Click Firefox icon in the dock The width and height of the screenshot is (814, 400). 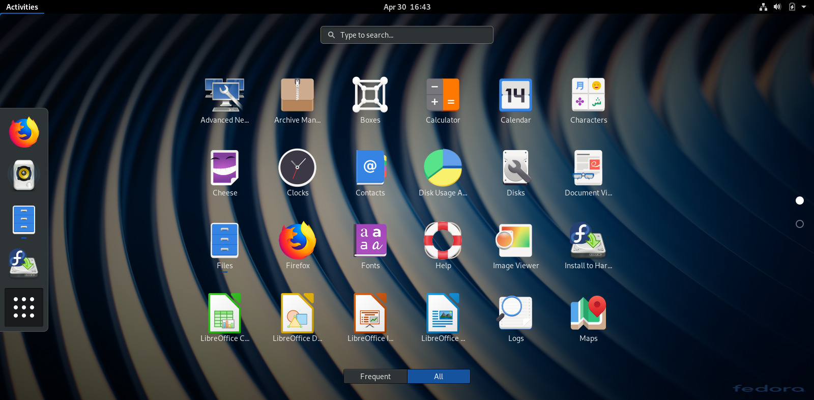click(24, 132)
